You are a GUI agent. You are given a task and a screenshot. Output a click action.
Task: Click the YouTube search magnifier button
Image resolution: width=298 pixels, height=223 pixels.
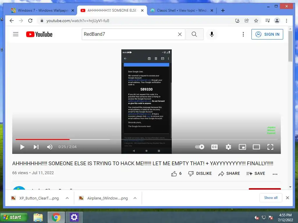[194, 34]
